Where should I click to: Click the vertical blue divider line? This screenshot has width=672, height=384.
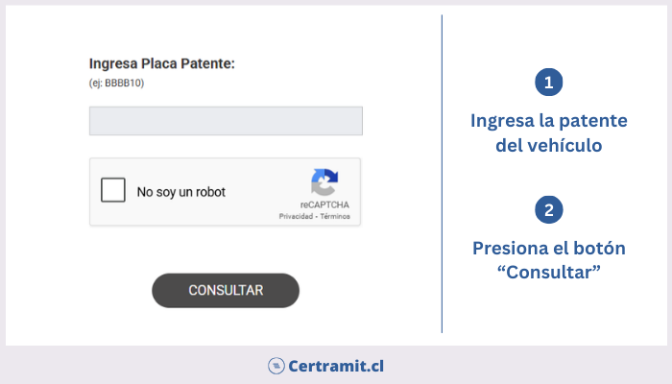[x=442, y=173]
